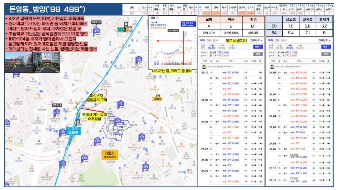
Task: Select 34평 area option in left panel
Action: pos(221,47)
